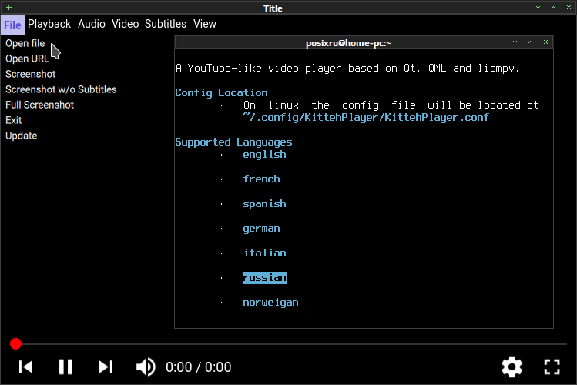Screen dimensions: 577x385
Task: Click the english language entry
Action: pyautogui.click(x=264, y=155)
